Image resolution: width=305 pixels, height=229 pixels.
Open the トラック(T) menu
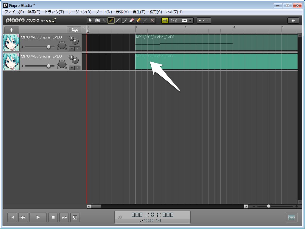[54, 12]
